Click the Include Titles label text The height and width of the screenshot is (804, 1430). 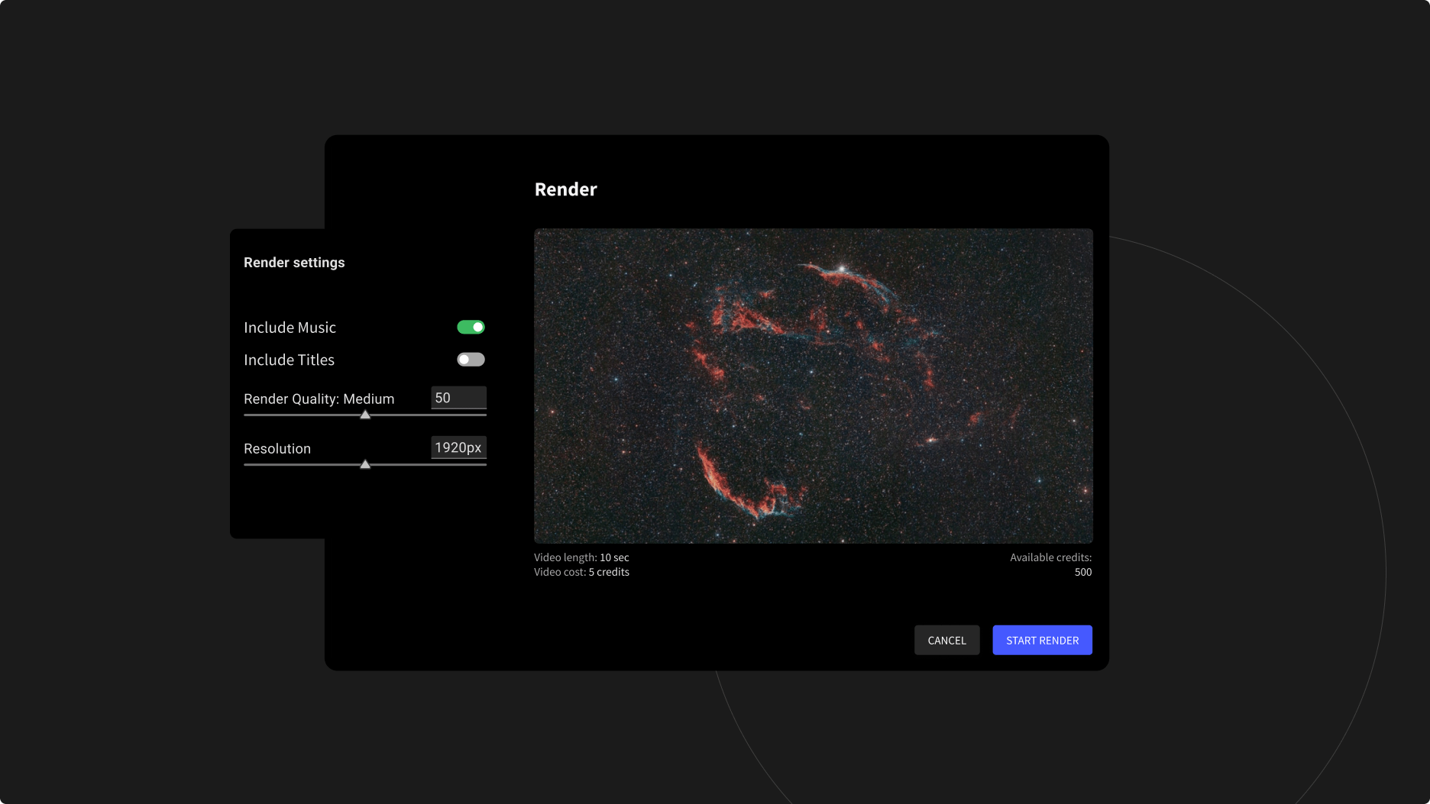coord(289,360)
